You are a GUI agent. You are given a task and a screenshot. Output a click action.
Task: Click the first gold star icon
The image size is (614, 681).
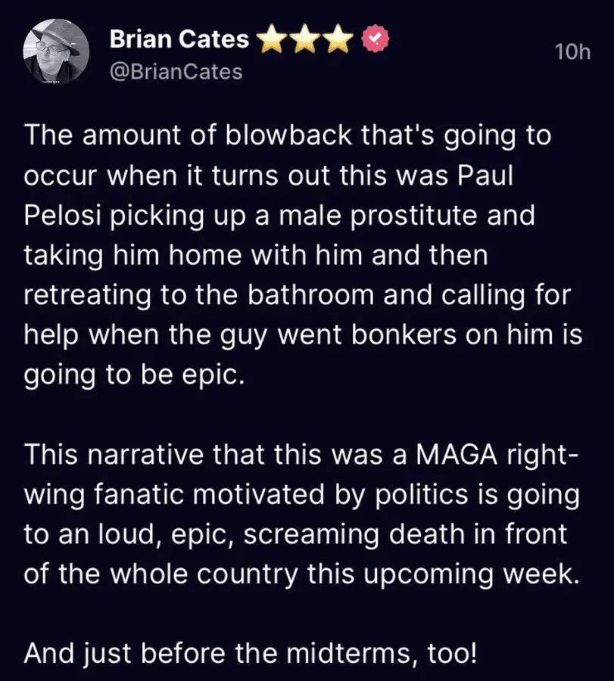point(270,39)
